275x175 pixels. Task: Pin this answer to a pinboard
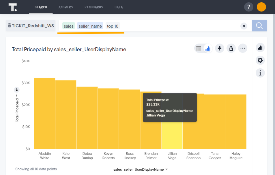[x=220, y=48]
